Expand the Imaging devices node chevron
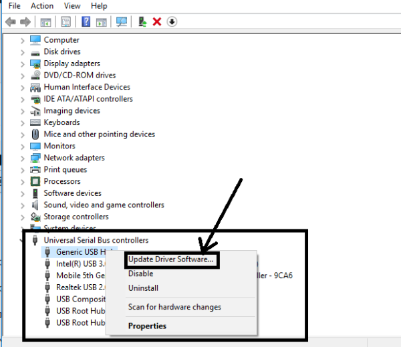The image size is (401, 347). click(x=23, y=111)
